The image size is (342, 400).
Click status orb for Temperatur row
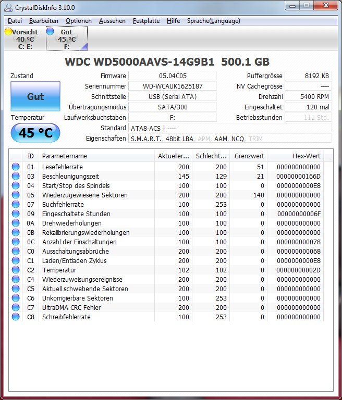(16, 270)
